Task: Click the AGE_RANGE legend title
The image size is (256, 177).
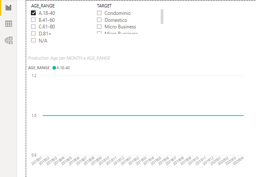Action: 39,68
